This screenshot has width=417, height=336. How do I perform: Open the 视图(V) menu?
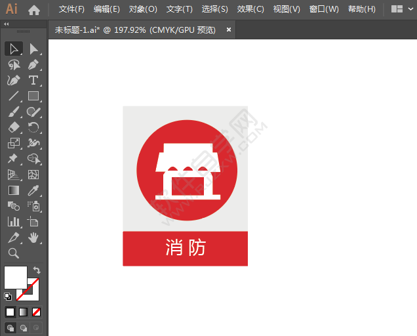point(287,9)
